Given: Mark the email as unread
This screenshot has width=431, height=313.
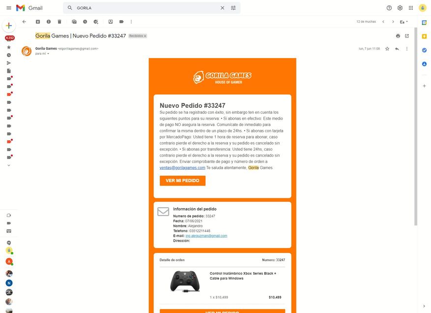Looking at the screenshot, I should coord(74,22).
